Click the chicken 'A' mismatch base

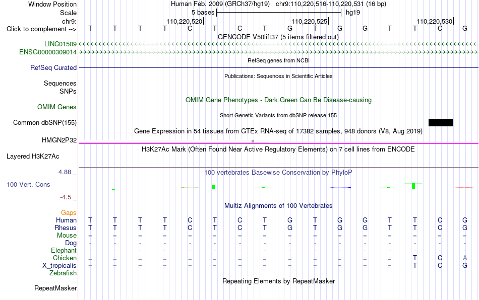(465, 258)
